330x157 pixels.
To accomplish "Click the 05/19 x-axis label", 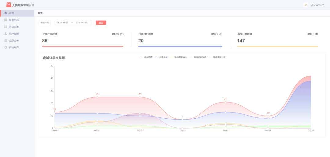I will (54, 131).
